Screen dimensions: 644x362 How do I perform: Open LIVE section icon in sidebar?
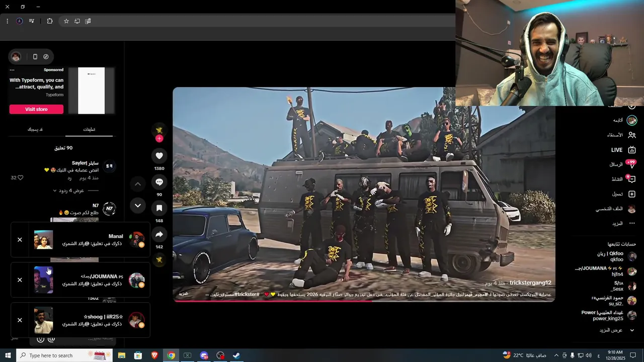coord(632,150)
